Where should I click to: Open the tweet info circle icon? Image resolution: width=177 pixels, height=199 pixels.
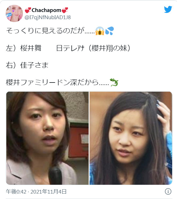168,191
